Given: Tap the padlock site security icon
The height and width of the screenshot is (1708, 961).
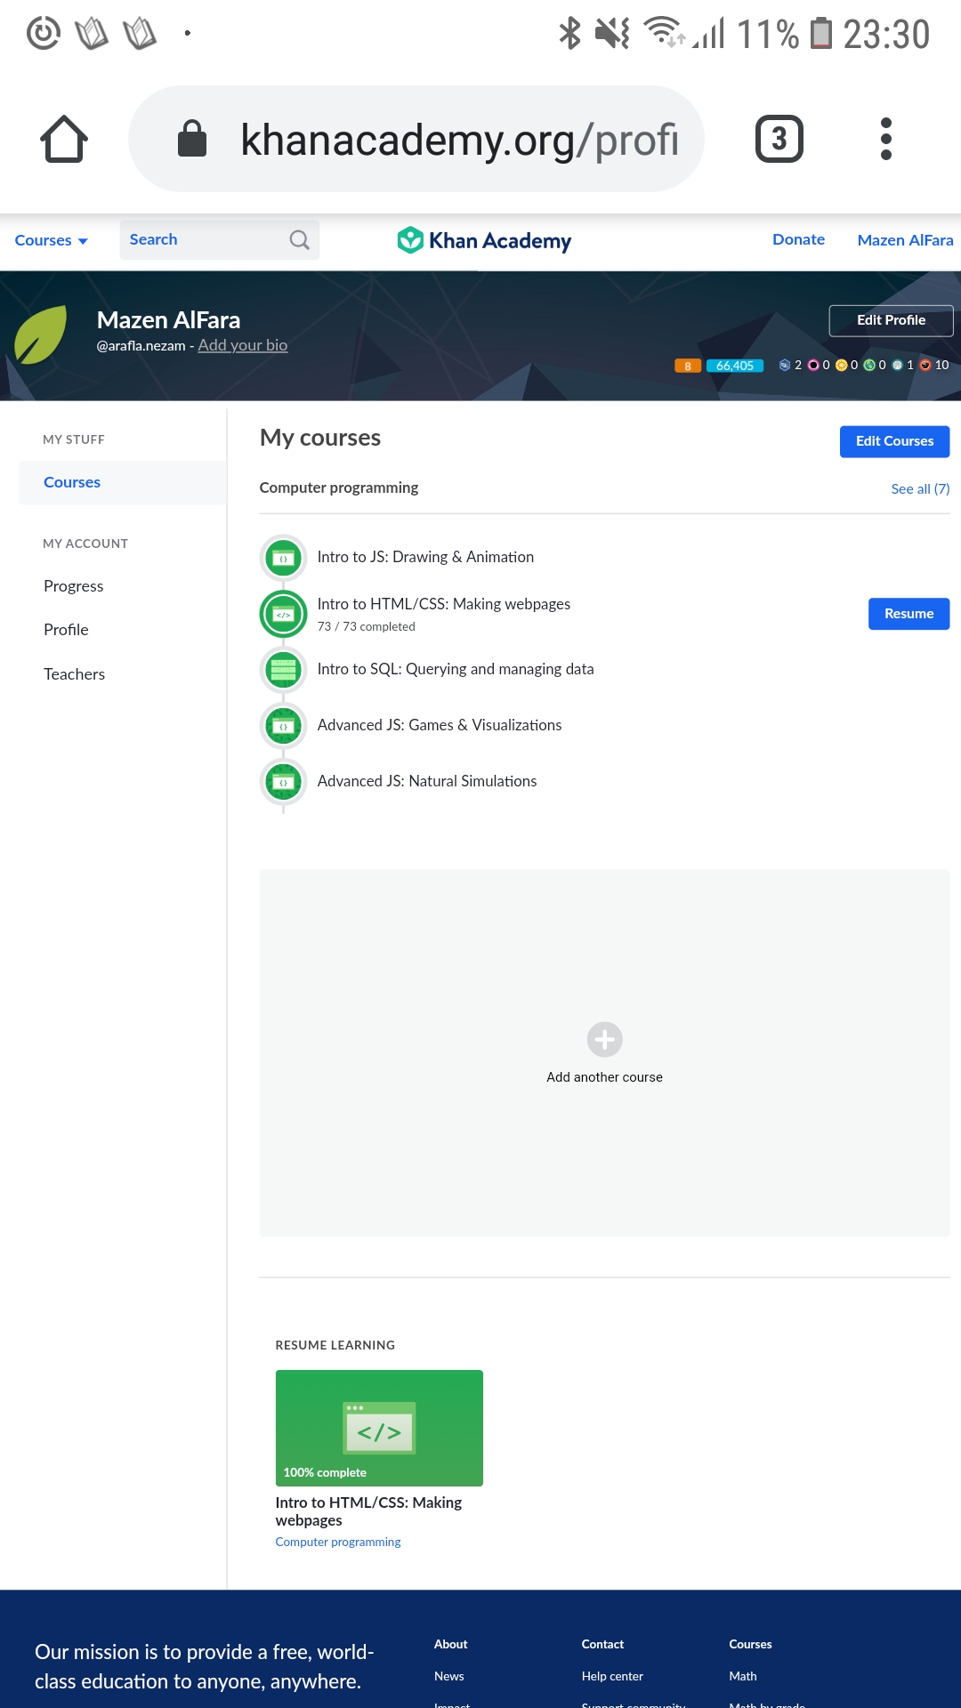Looking at the screenshot, I should click(192, 139).
